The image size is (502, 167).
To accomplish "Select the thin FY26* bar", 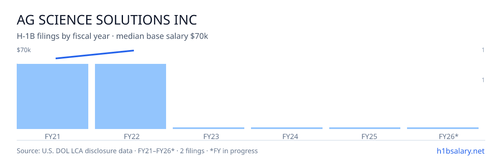I will [x=443, y=128].
